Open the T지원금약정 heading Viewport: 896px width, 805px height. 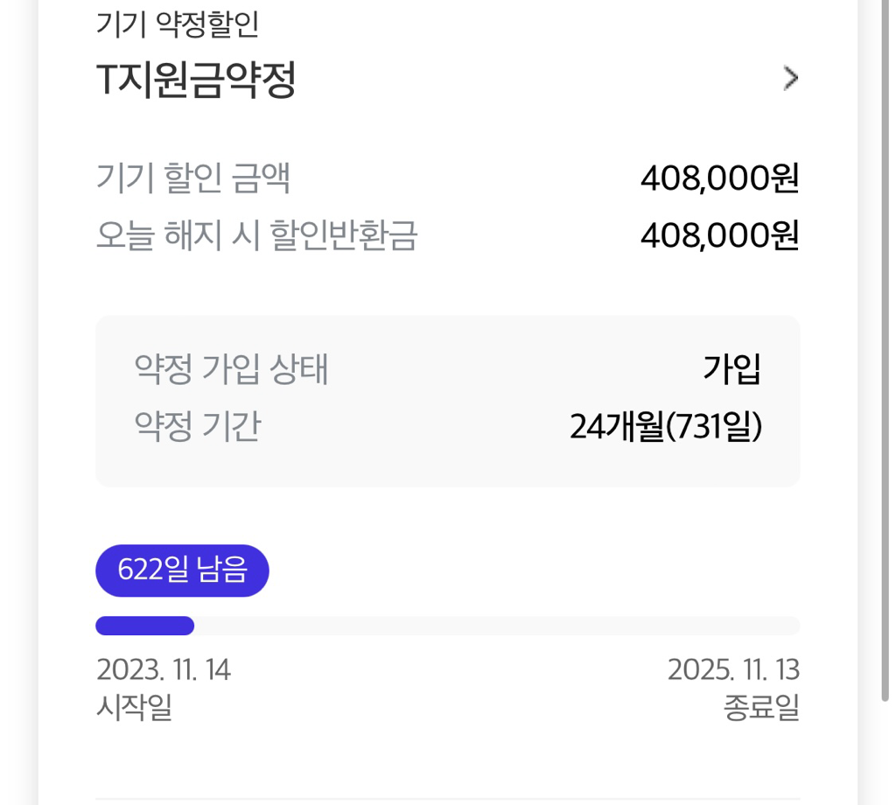click(x=195, y=80)
